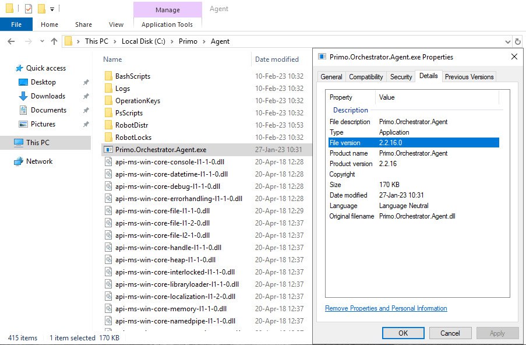
Task: Select api-ms-win-core-heap-l1-1-0.dll icon
Action: (108, 260)
